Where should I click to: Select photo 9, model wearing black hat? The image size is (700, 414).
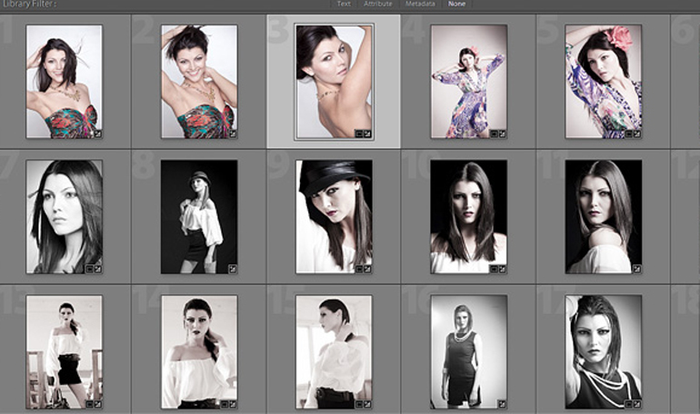(x=334, y=216)
